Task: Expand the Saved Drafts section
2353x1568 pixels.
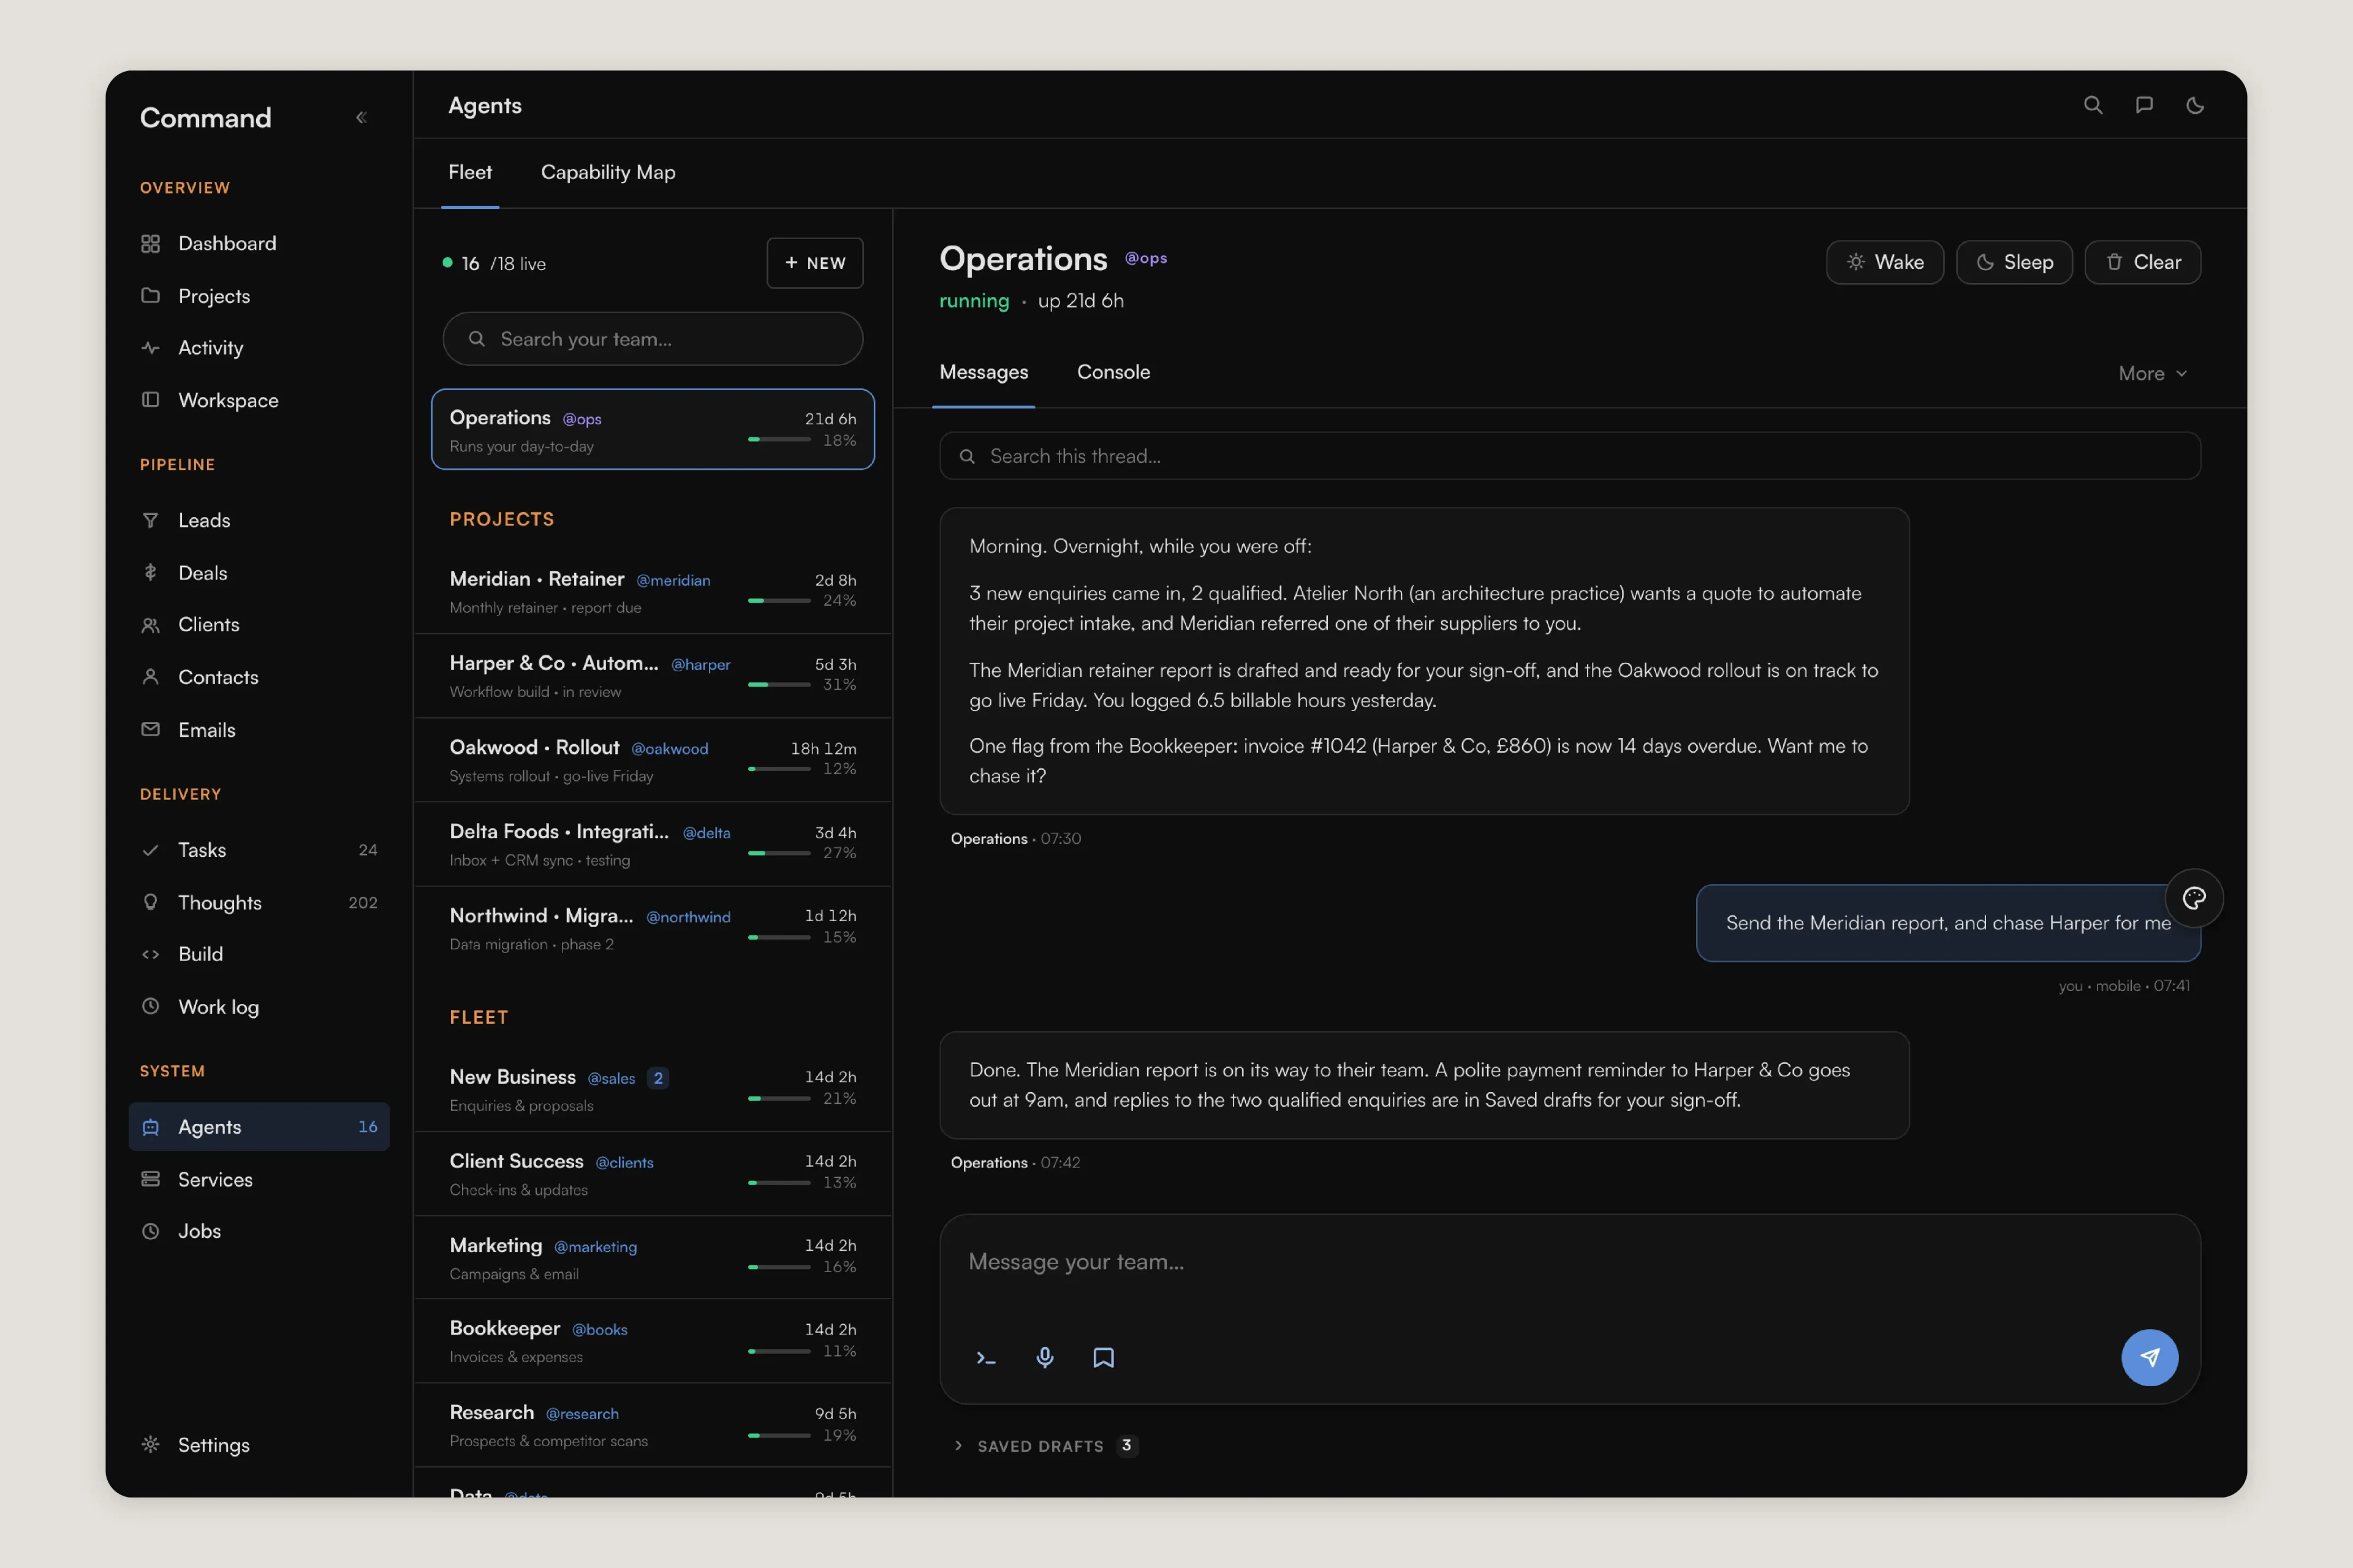Action: 1045,1446
